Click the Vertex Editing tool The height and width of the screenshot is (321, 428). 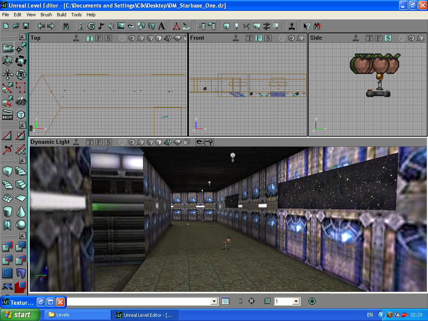click(21, 48)
